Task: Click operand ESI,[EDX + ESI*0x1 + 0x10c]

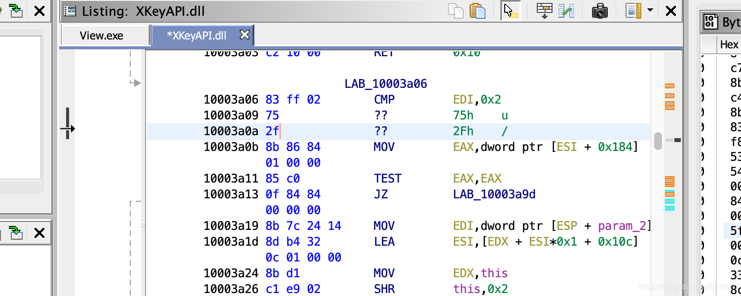Action: click(x=546, y=242)
